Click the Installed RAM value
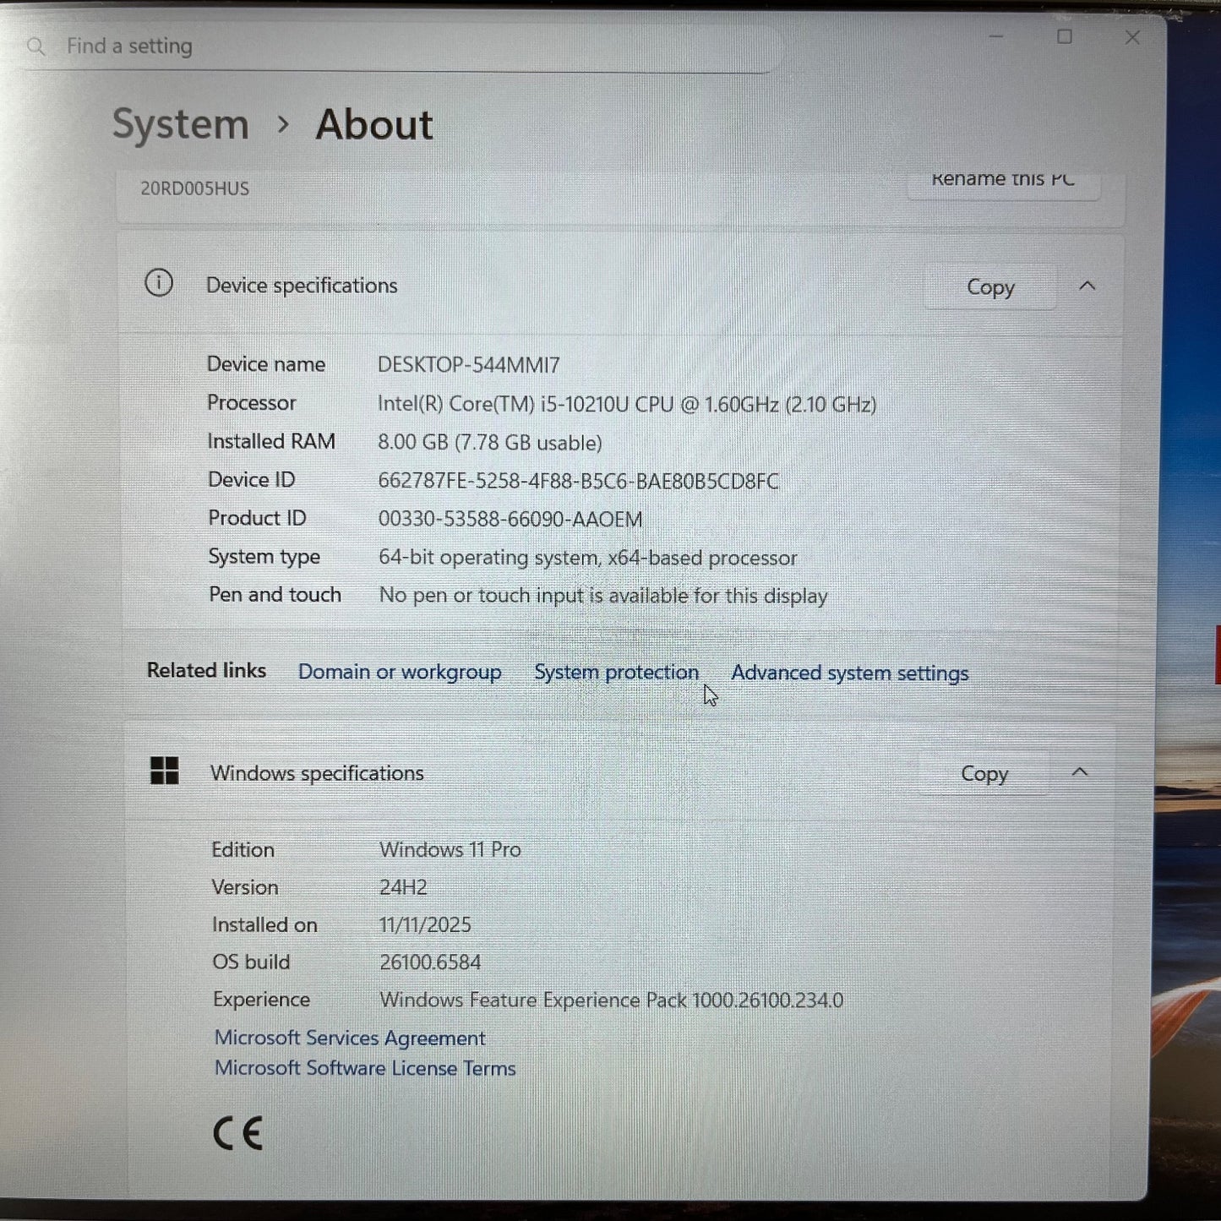This screenshot has width=1221, height=1221. 490,442
